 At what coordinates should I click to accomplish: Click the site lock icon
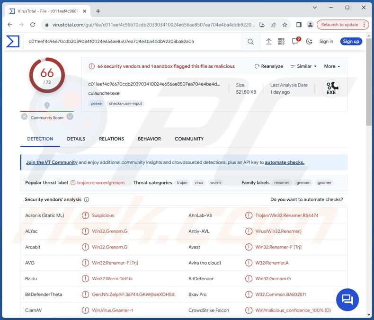47,25
